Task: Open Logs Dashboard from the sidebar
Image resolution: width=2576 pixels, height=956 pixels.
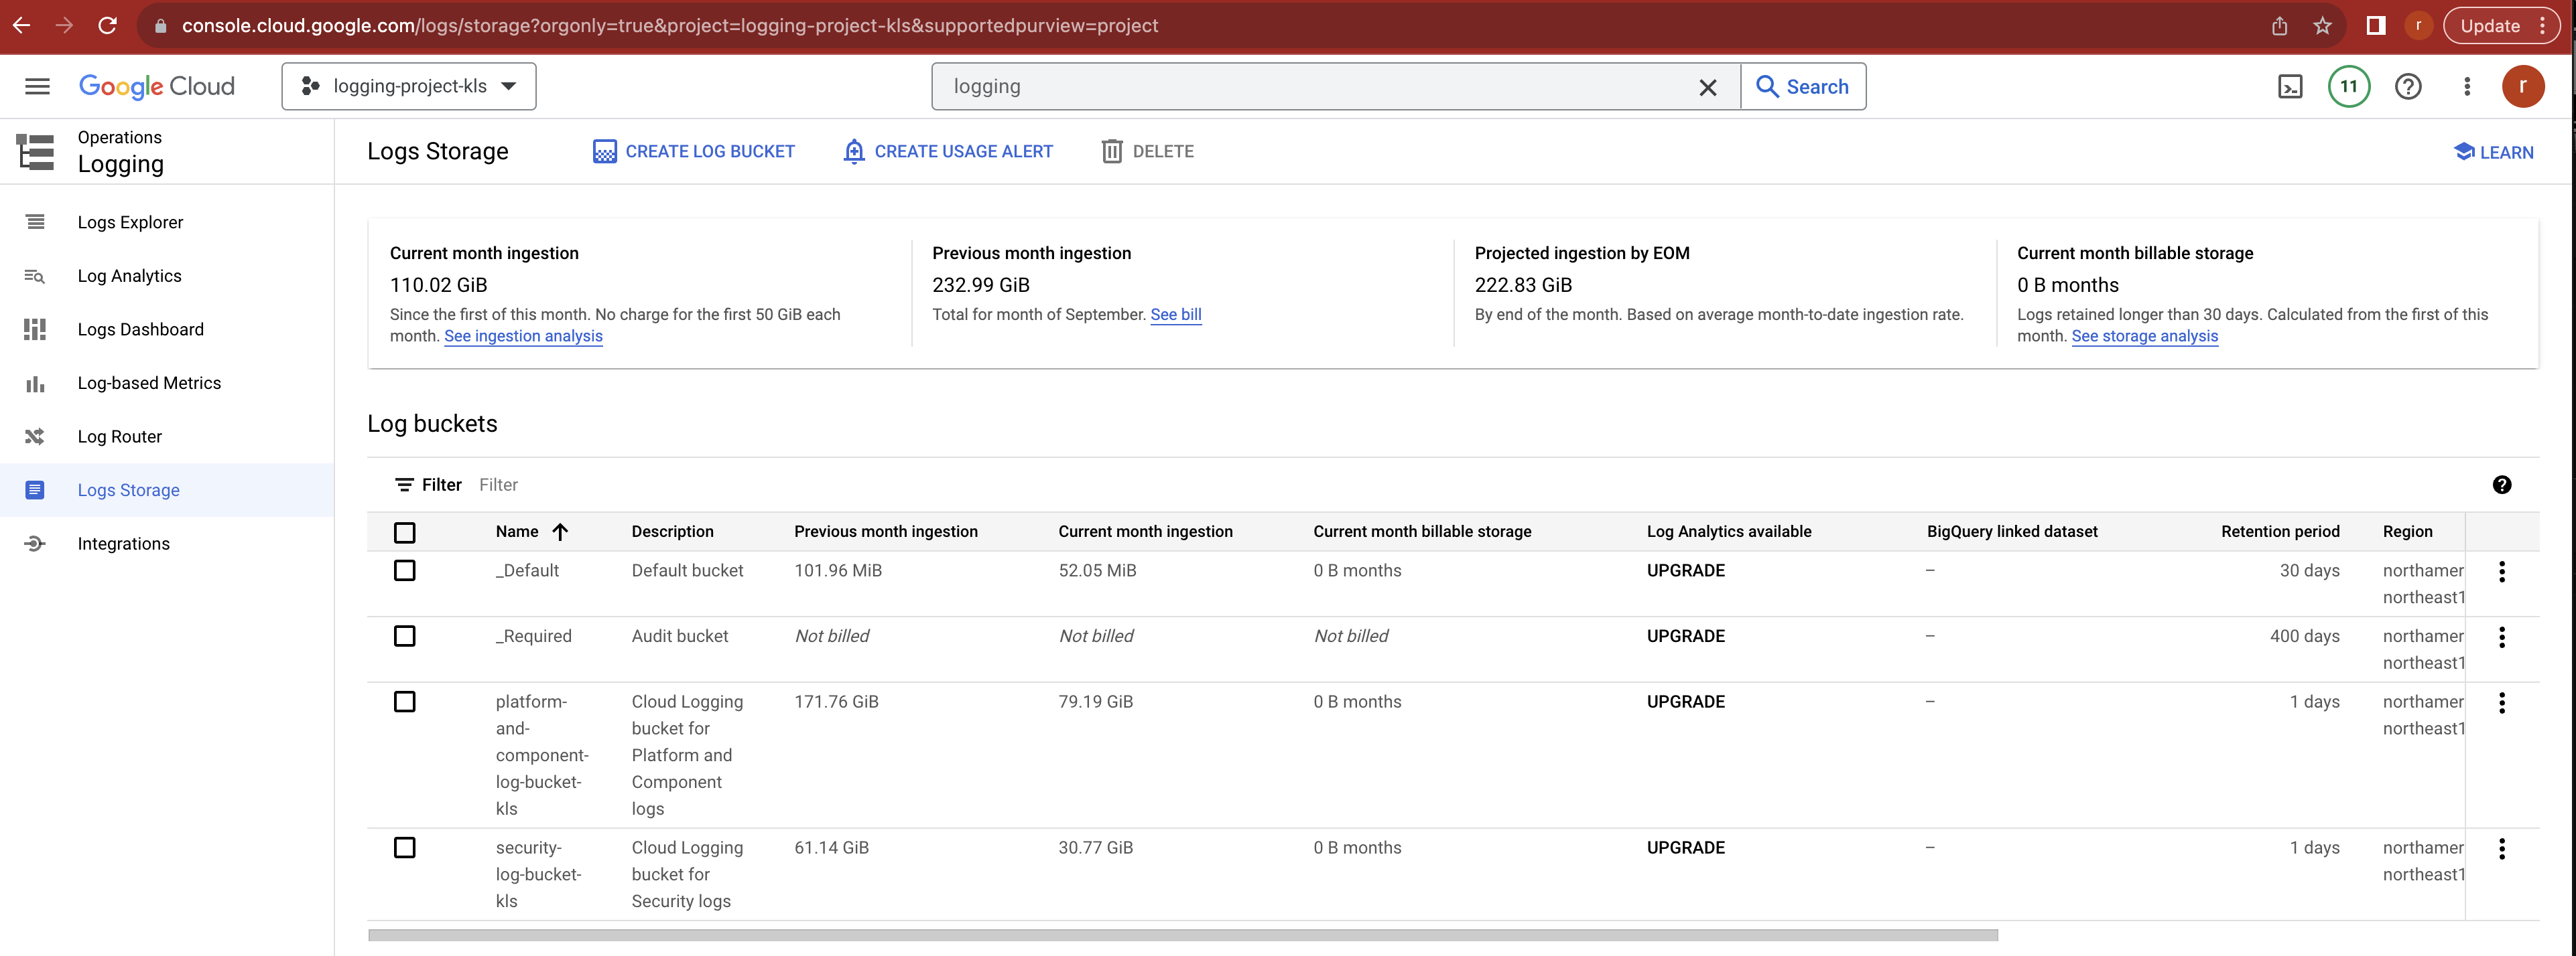Action: pyautogui.click(x=141, y=329)
